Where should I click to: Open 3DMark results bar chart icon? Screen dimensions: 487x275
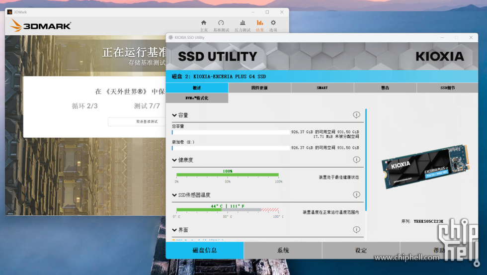[x=259, y=23]
